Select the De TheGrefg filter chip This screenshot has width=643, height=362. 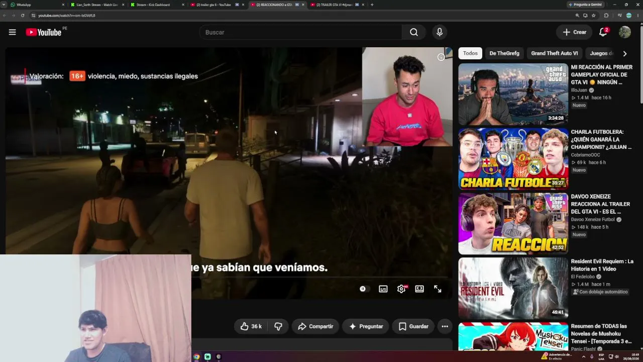click(504, 53)
